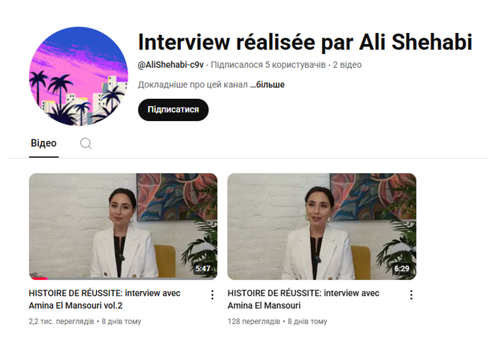
Task: Click '128 переглядів' view count text
Action: [254, 321]
